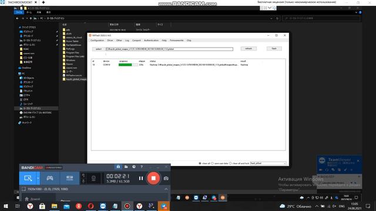The image size is (376, 211).
Task: Switch ENG input language
Action: [x=342, y=206]
